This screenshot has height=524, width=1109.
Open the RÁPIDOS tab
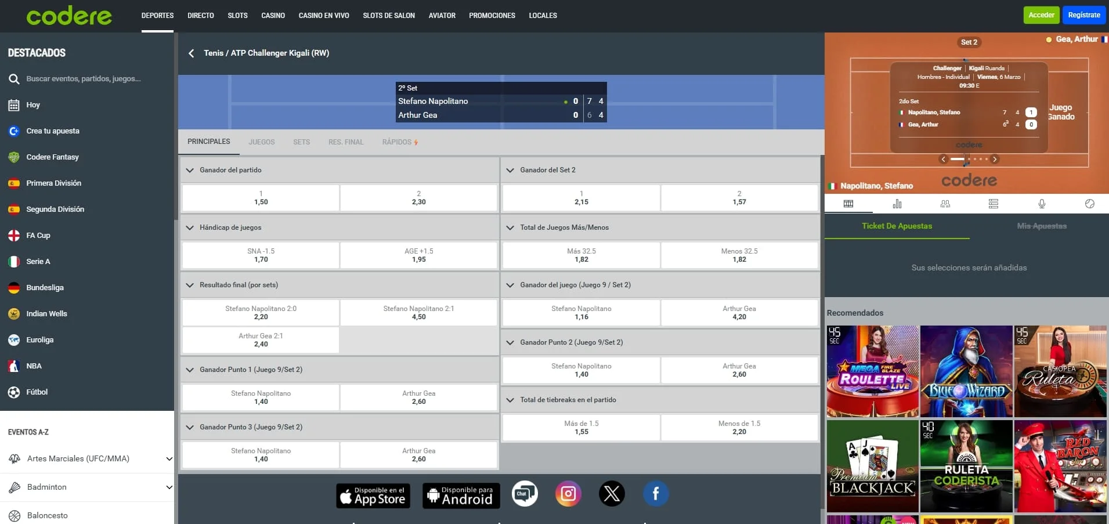(400, 142)
